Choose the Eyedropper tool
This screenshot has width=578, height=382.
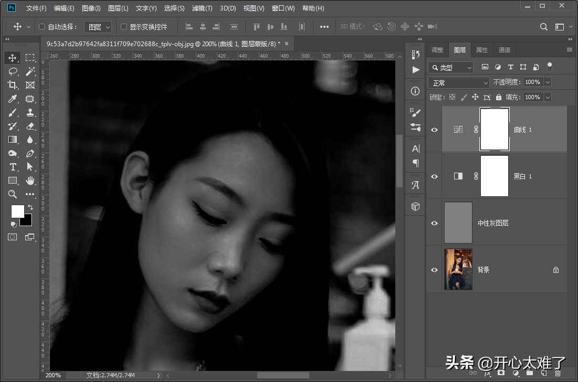[13, 99]
